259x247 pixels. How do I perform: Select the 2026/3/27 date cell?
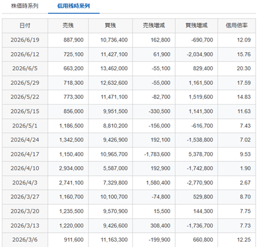(25, 197)
